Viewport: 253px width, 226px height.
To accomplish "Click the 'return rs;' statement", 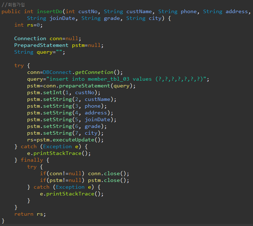I will point(30,214).
